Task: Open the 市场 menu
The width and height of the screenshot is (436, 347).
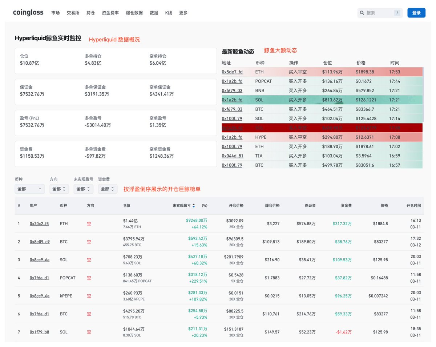Action: pyautogui.click(x=56, y=13)
